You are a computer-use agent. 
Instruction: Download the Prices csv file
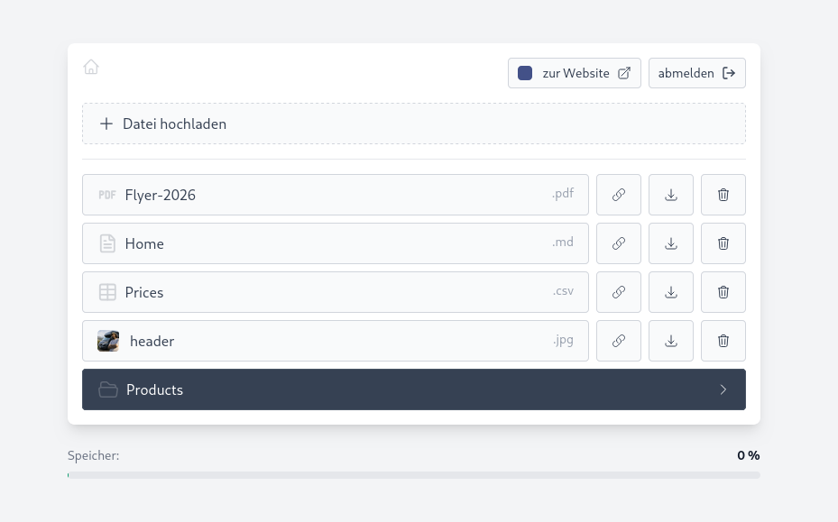tap(670, 292)
